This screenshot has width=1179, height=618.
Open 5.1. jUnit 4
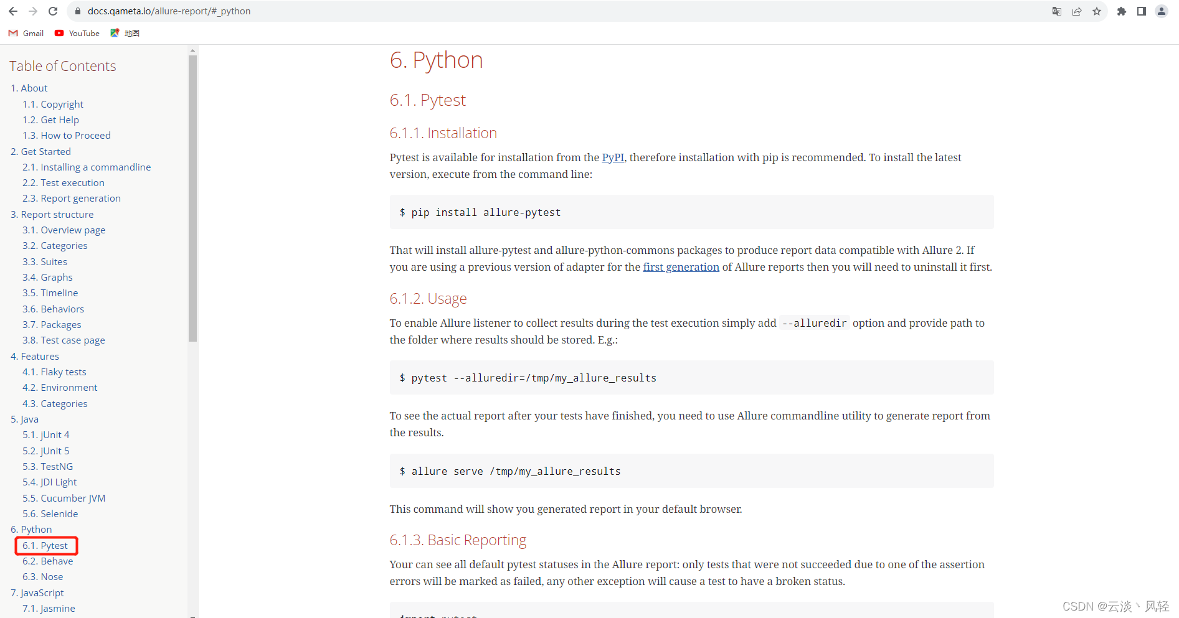45,435
